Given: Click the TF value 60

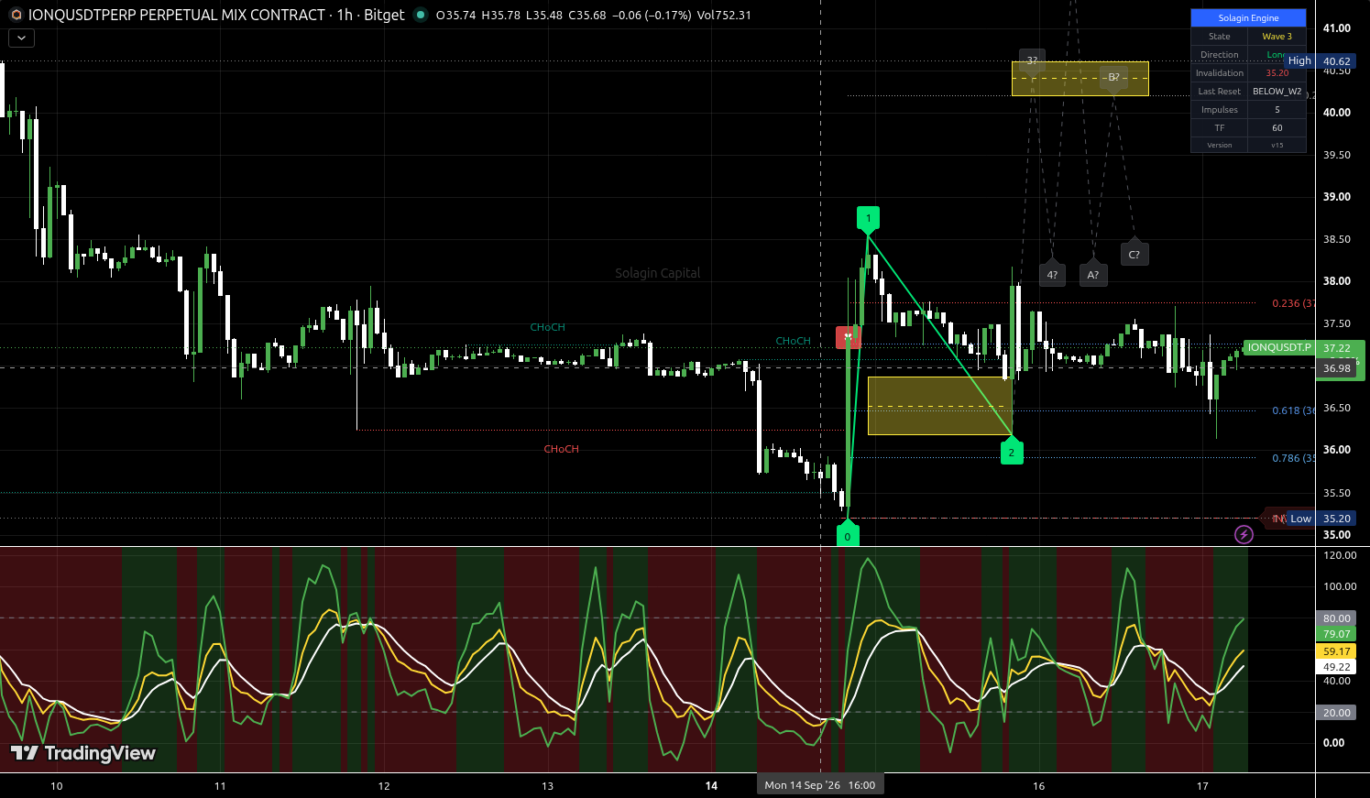Looking at the screenshot, I should pos(1277,128).
